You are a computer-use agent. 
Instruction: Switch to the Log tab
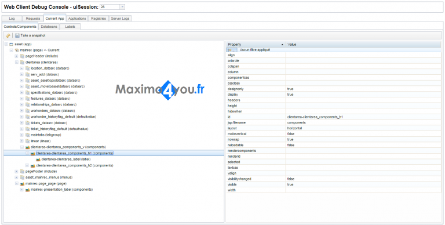click(x=12, y=19)
